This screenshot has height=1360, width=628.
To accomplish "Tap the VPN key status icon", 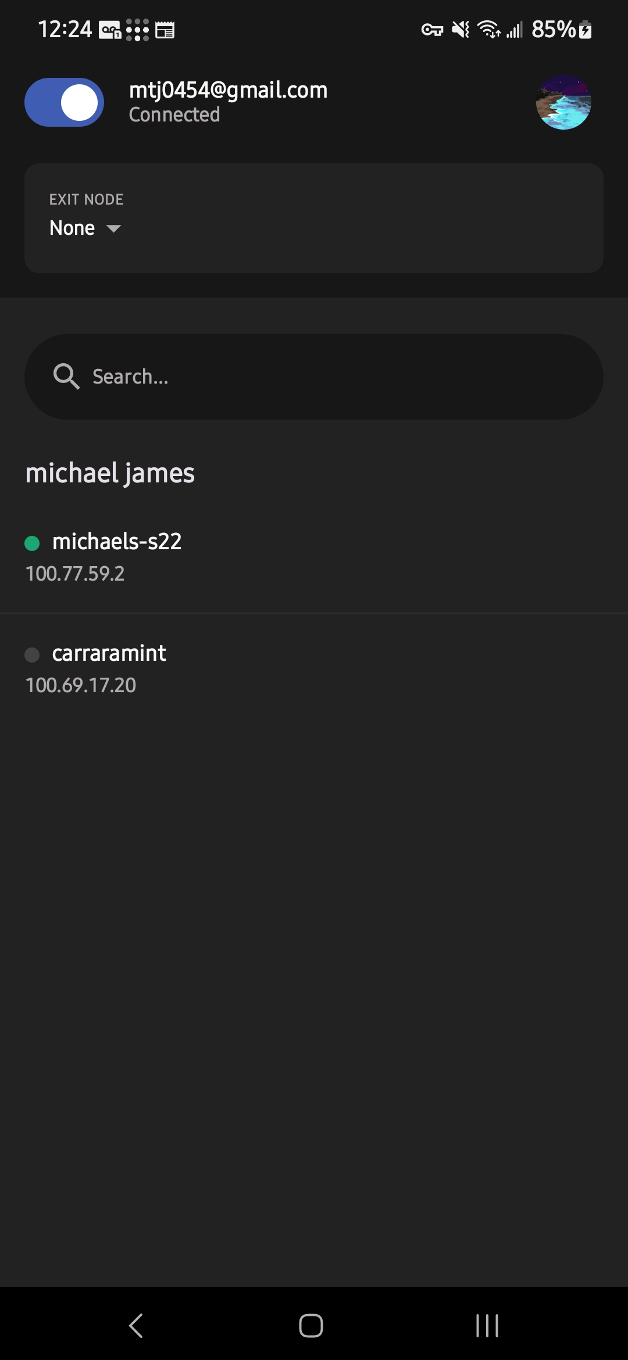I will click(432, 30).
